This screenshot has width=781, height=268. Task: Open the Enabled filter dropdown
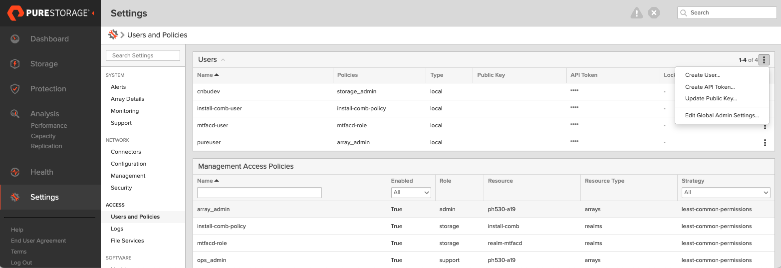click(x=411, y=193)
